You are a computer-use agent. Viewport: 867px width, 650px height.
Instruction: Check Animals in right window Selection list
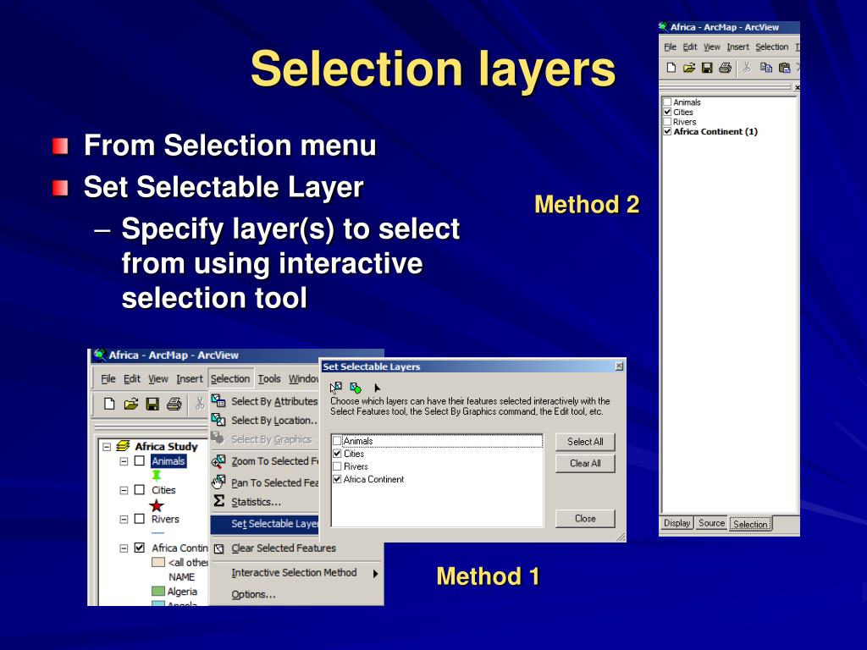tap(667, 102)
